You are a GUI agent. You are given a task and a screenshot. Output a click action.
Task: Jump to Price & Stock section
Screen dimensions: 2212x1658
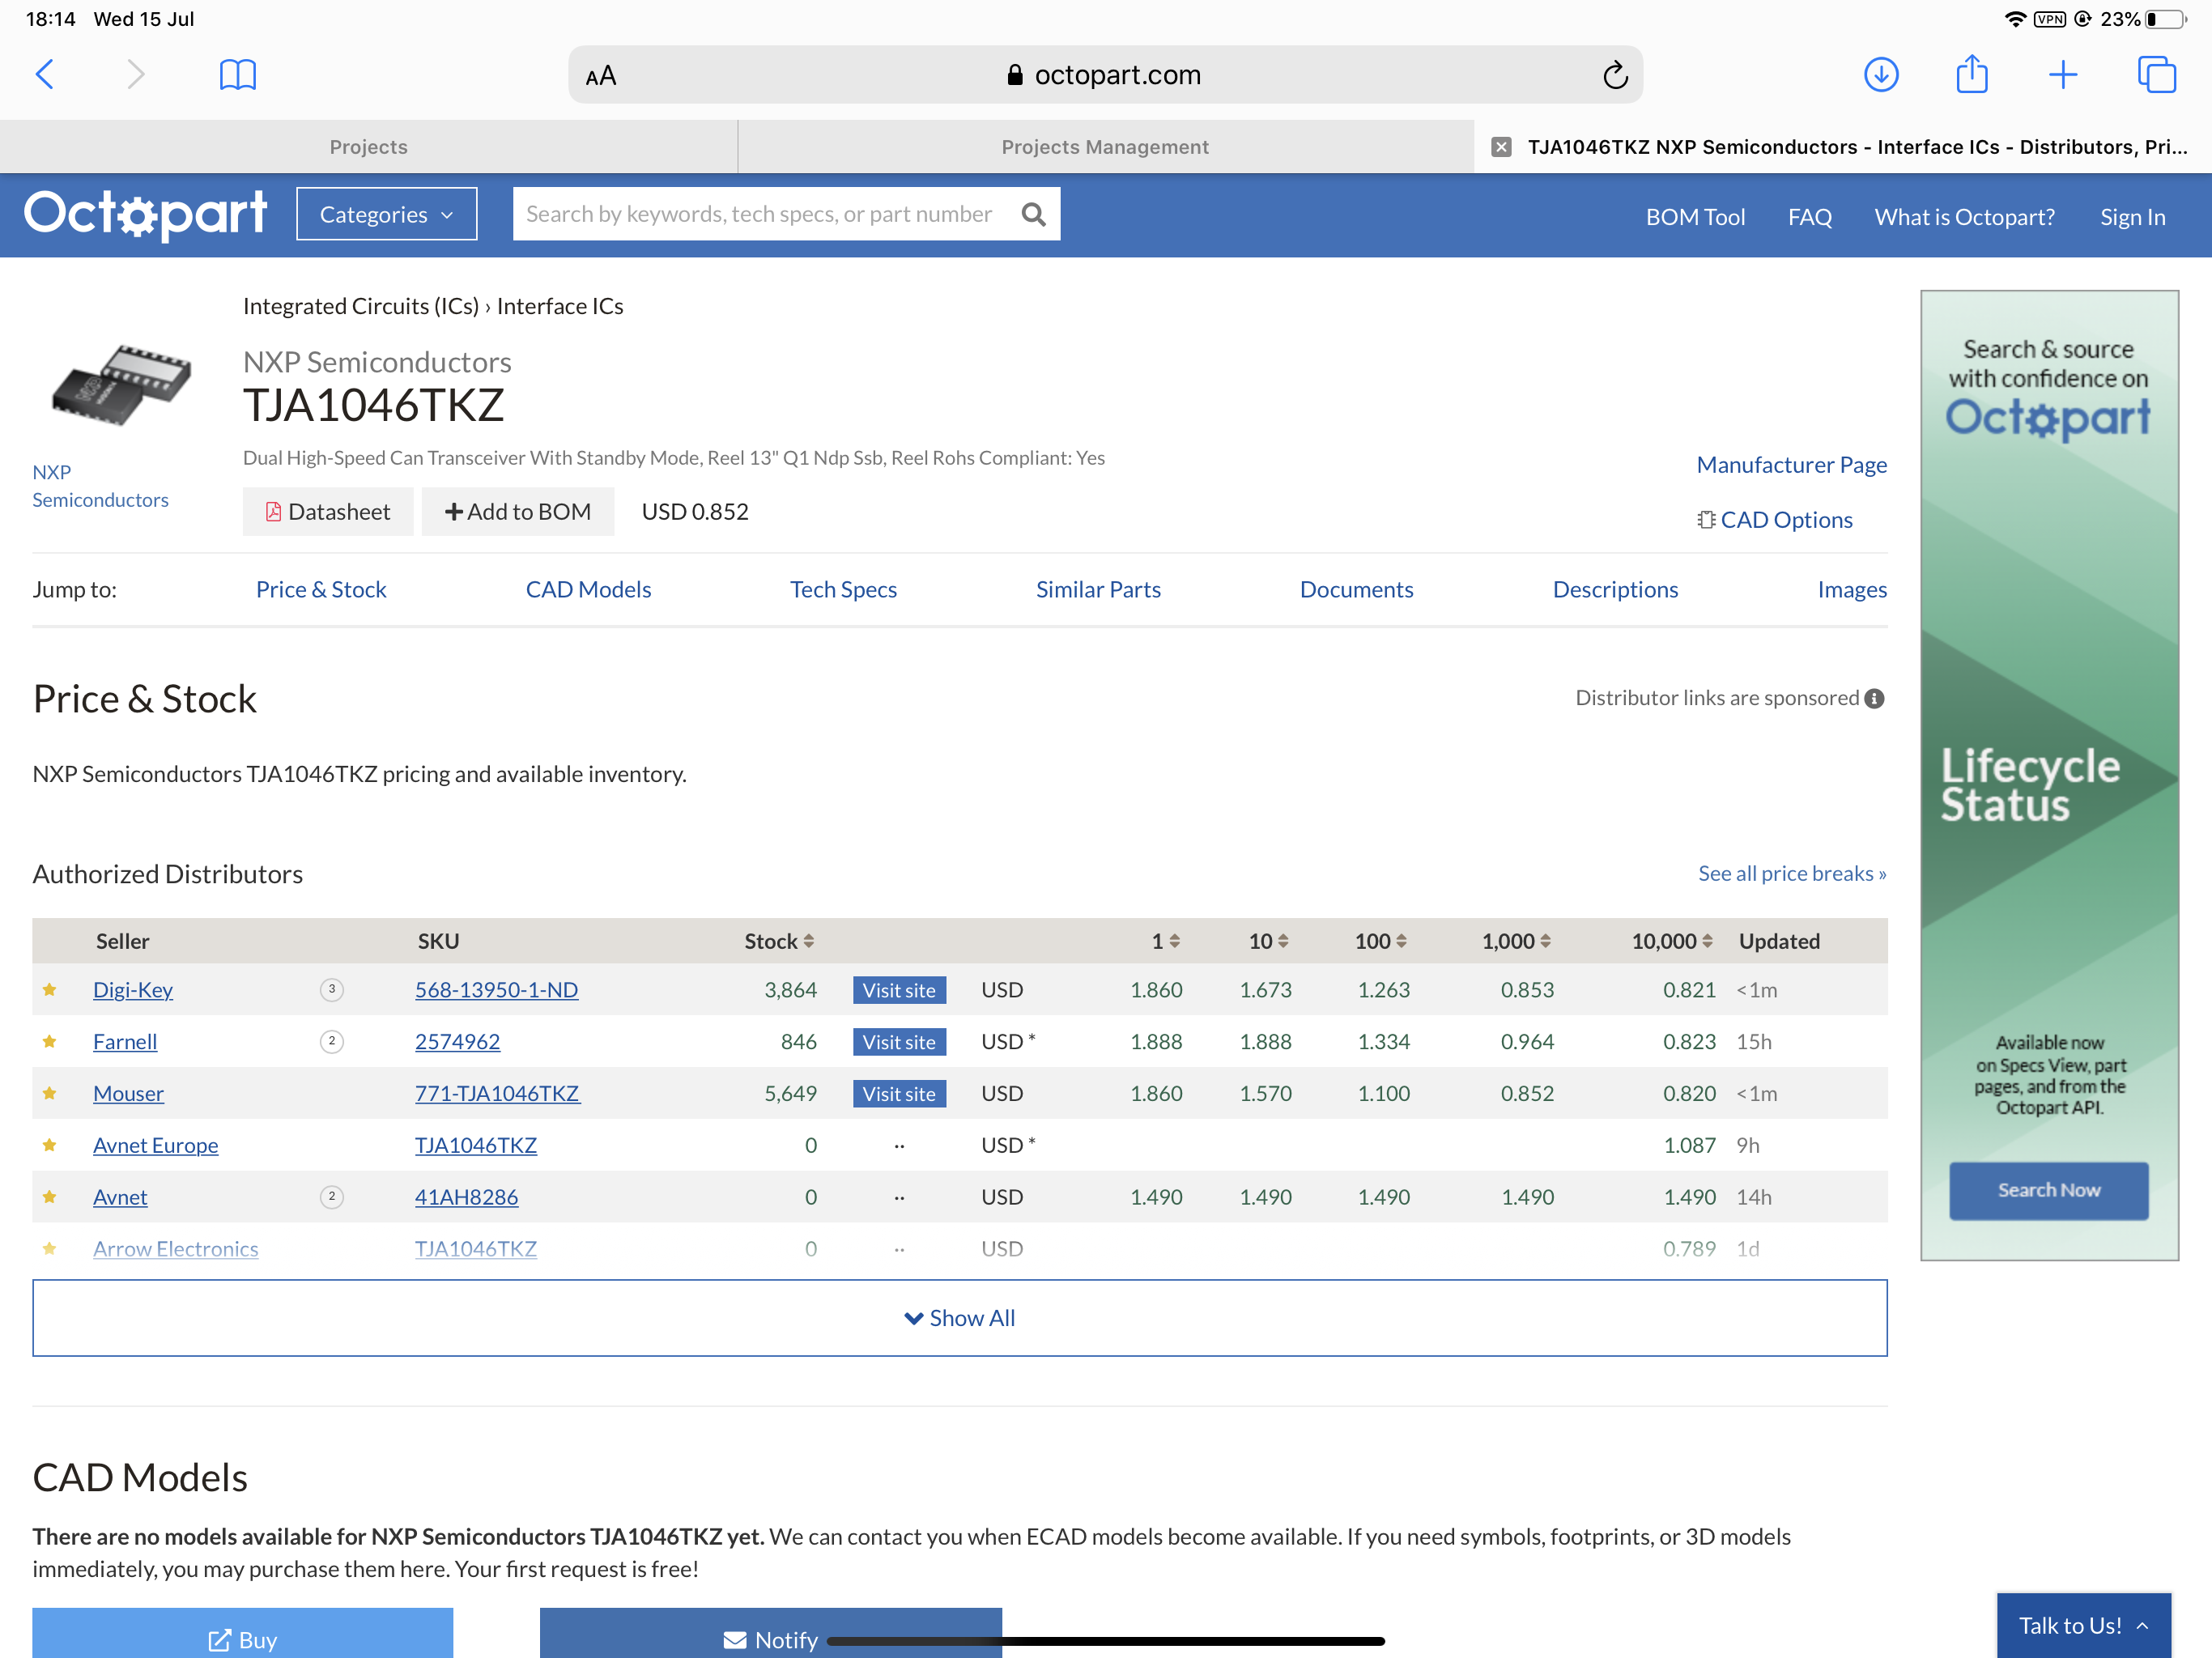point(321,589)
